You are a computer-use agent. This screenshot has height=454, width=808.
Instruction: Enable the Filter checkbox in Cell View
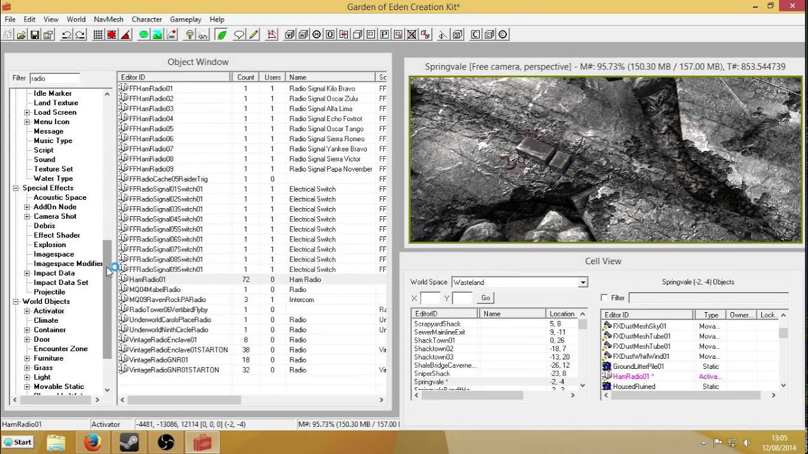[x=604, y=298]
